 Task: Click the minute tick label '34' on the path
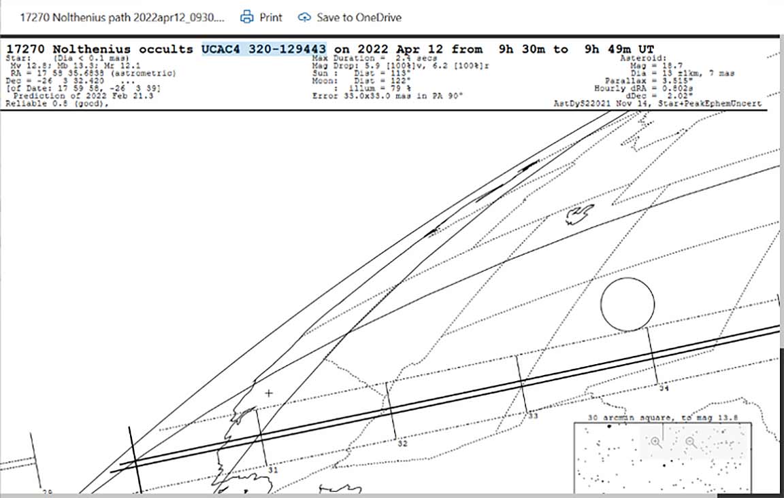664,388
